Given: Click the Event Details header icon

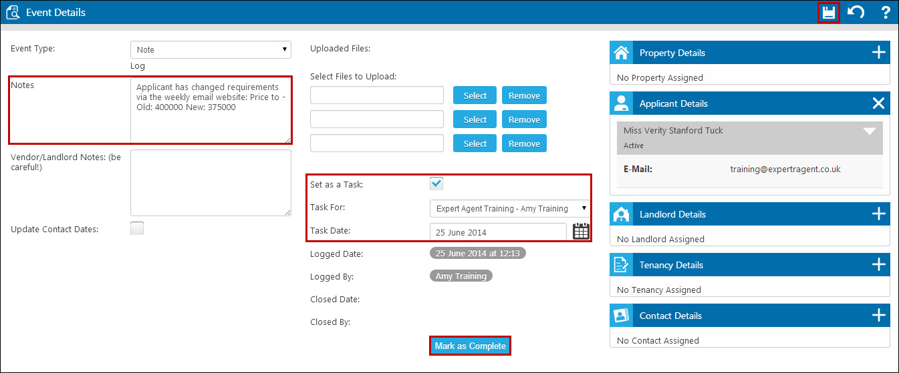Looking at the screenshot, I should (12, 12).
